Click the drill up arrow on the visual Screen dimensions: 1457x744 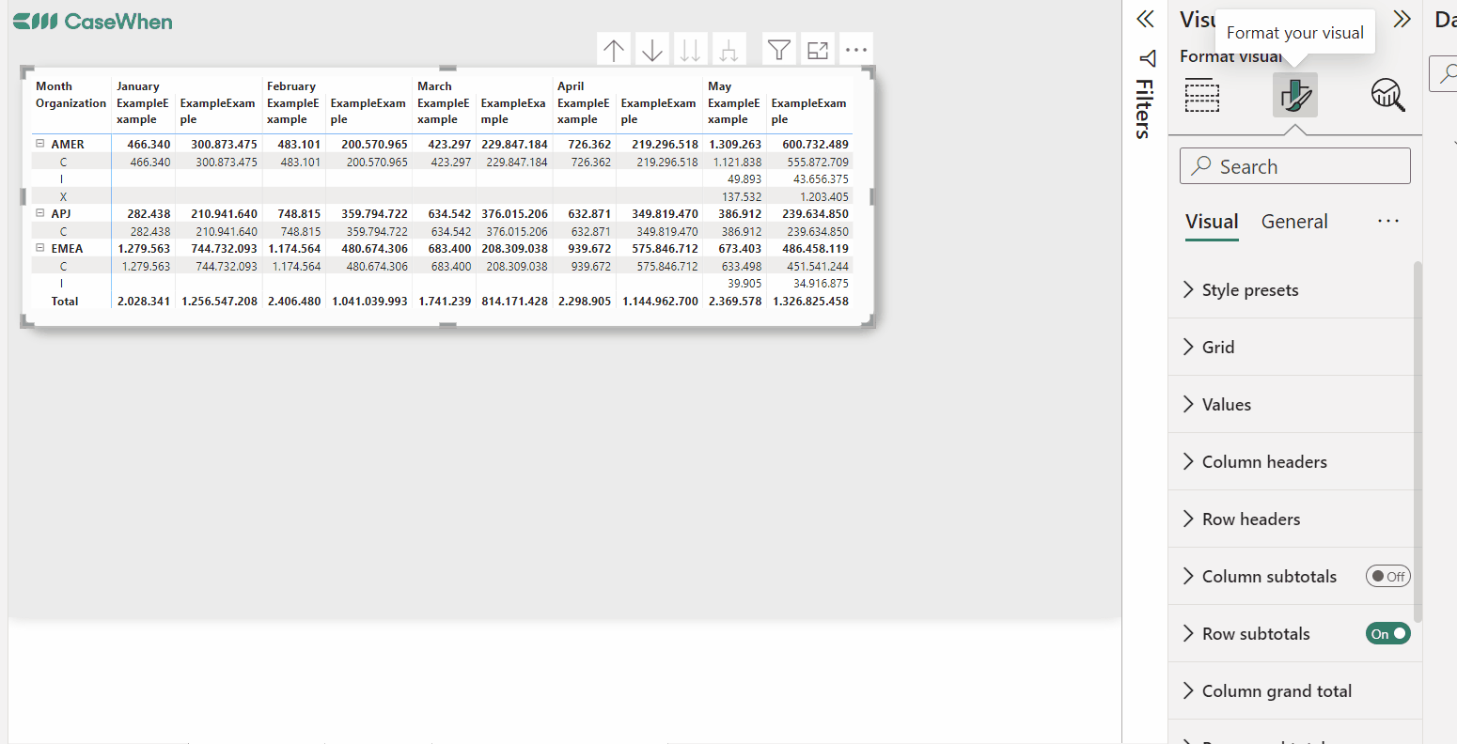pos(613,49)
